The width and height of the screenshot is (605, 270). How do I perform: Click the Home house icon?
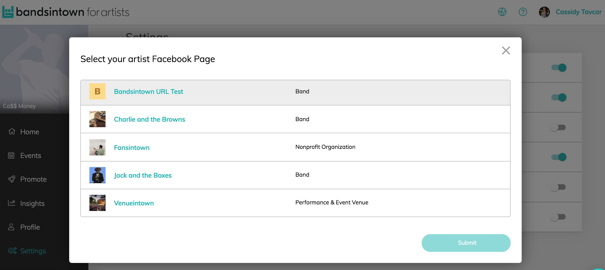click(x=12, y=131)
